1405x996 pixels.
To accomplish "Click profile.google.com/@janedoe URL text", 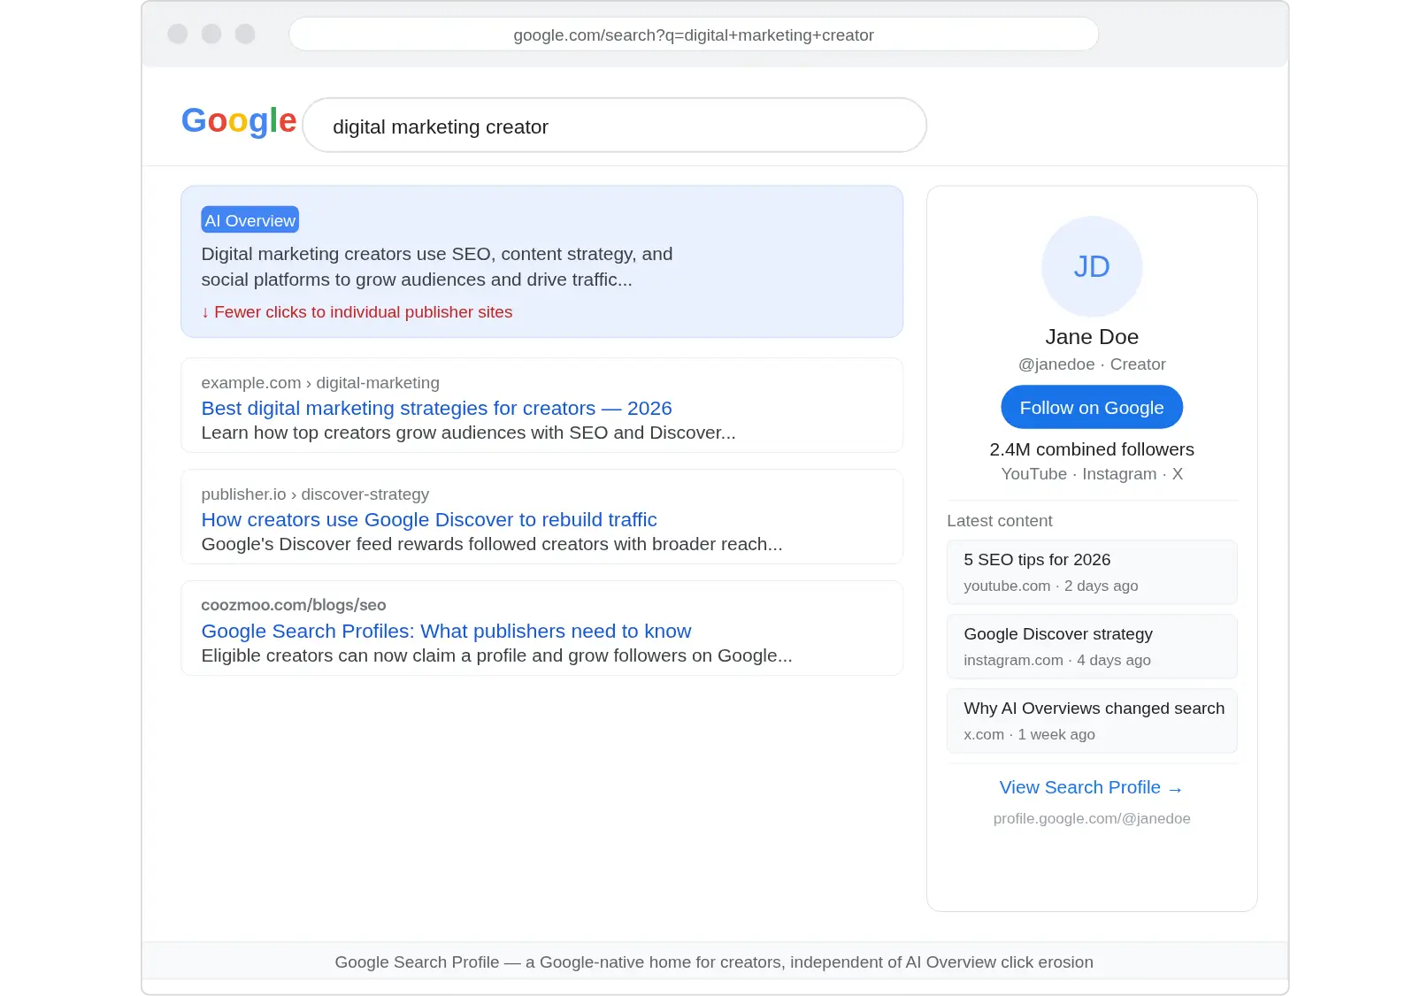I will pyautogui.click(x=1092, y=818).
